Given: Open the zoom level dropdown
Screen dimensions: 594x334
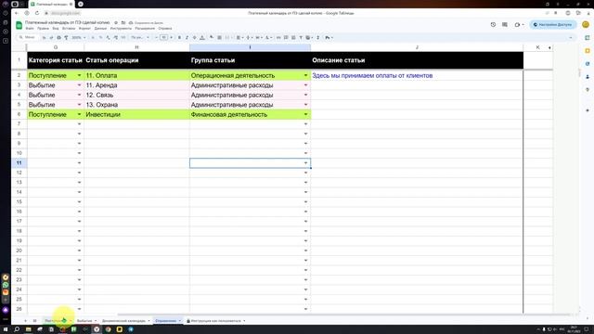Looking at the screenshot, I should point(79,37).
